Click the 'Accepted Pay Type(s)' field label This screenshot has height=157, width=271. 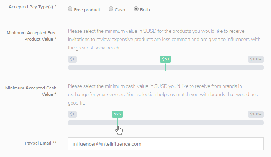pyautogui.click(x=33, y=7)
